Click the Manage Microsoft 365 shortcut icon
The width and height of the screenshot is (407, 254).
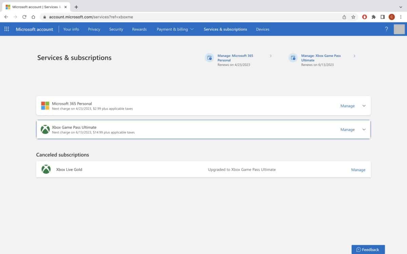210,58
